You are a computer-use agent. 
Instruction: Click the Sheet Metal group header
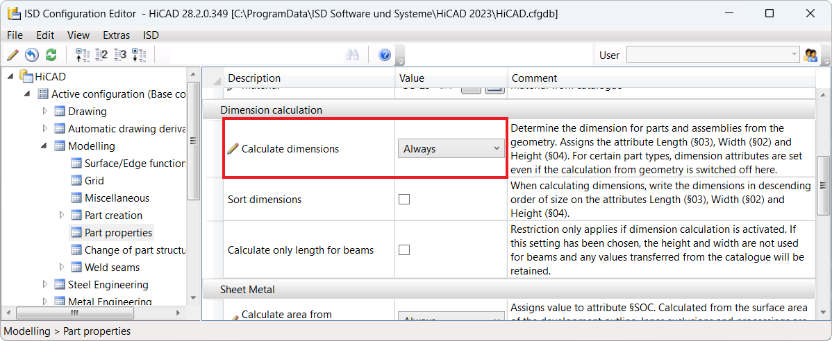point(509,289)
